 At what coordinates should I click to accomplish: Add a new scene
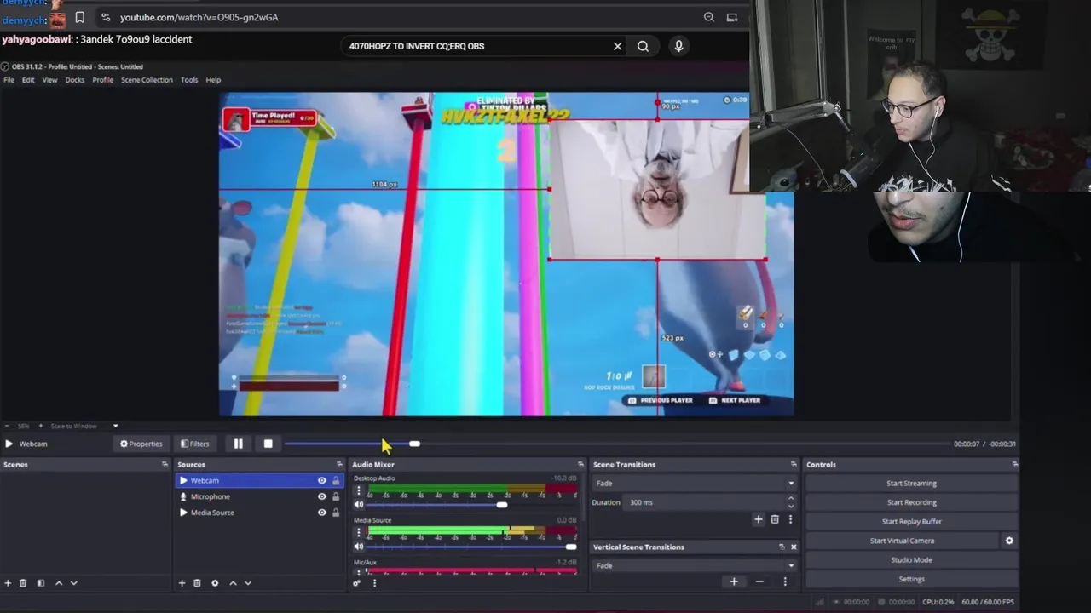pyautogui.click(x=9, y=583)
